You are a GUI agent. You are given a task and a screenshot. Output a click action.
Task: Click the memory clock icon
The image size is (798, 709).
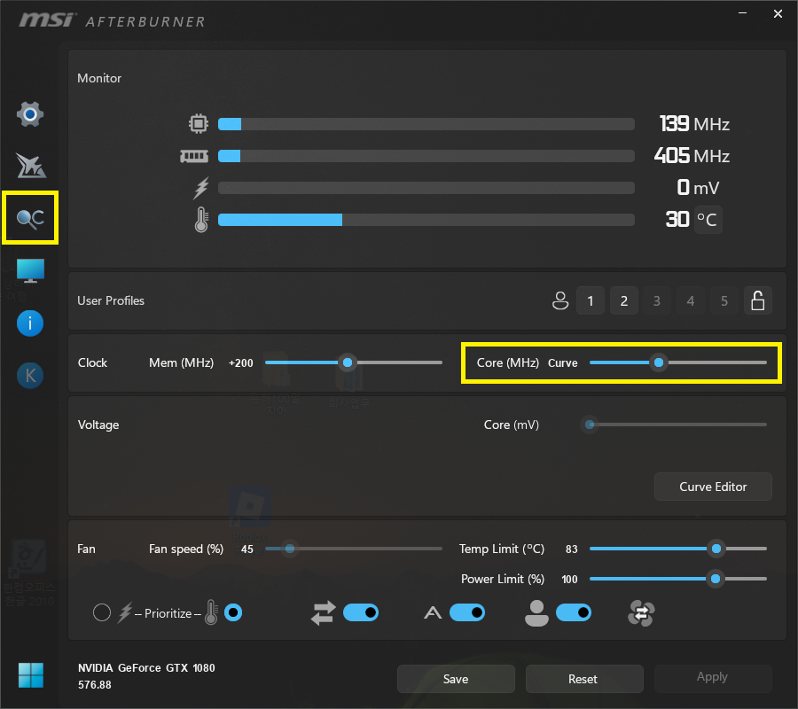pos(194,156)
